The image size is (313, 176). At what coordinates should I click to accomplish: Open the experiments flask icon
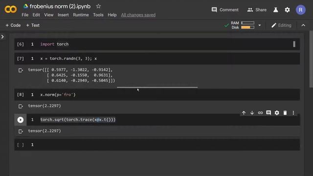pos(276,10)
